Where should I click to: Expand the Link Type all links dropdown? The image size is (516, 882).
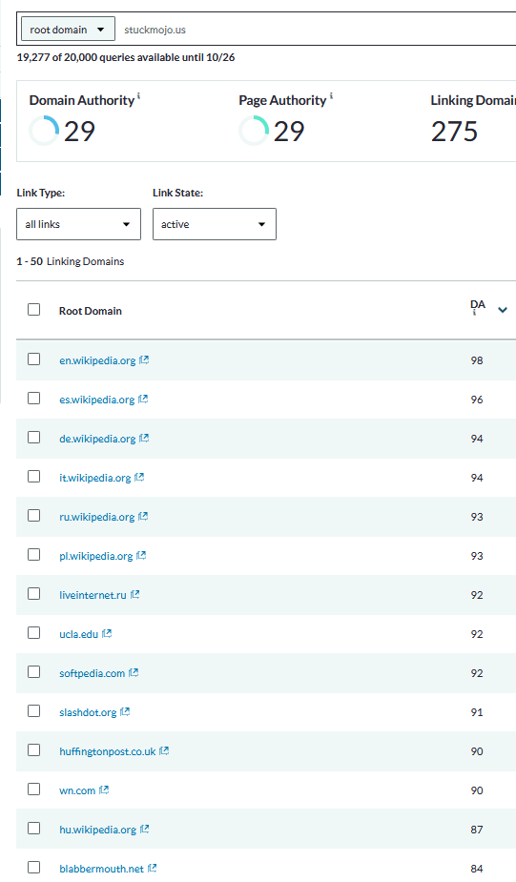coord(79,224)
